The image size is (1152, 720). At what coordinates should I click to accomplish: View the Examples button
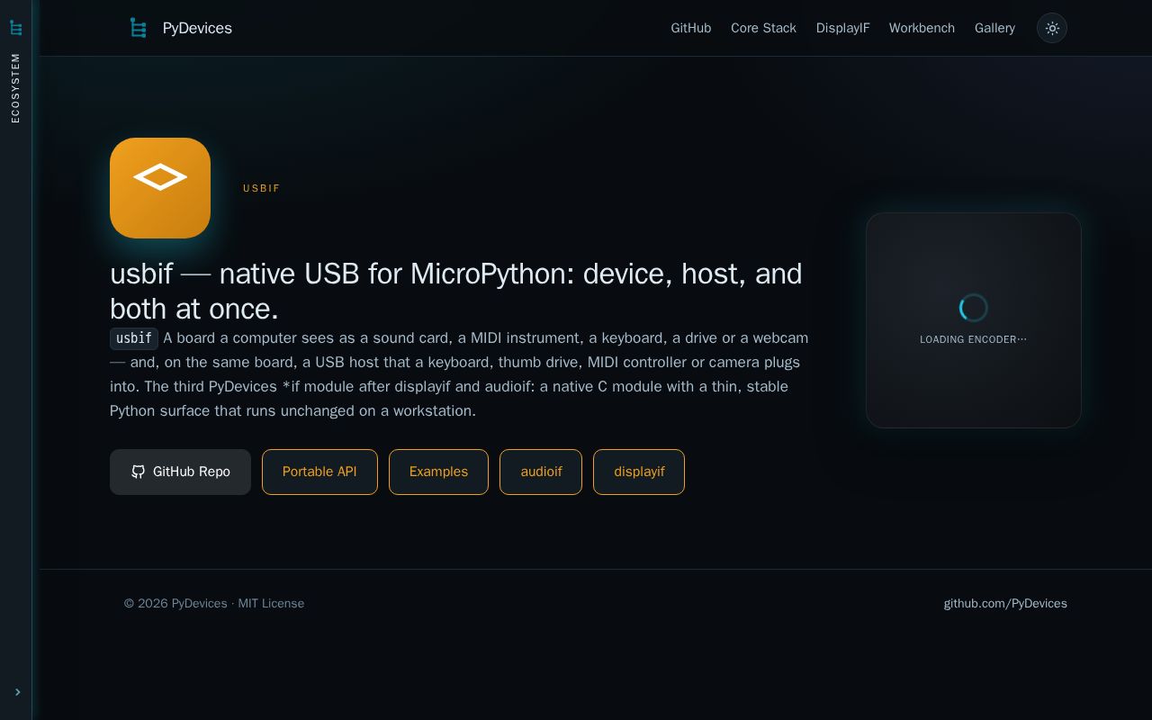click(x=438, y=472)
